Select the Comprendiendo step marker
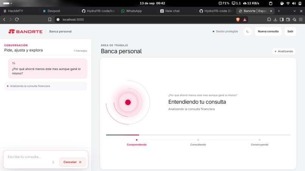This screenshot has height=171, width=305. tap(137, 140)
